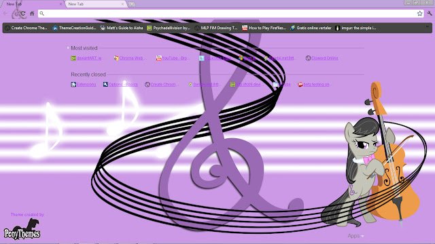
Task: Reopen the 'beta testing on' recently closed page
Action: [316, 84]
